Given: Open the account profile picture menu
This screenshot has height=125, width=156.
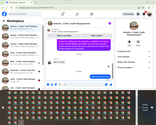Looking at the screenshot, I should click(150, 14).
